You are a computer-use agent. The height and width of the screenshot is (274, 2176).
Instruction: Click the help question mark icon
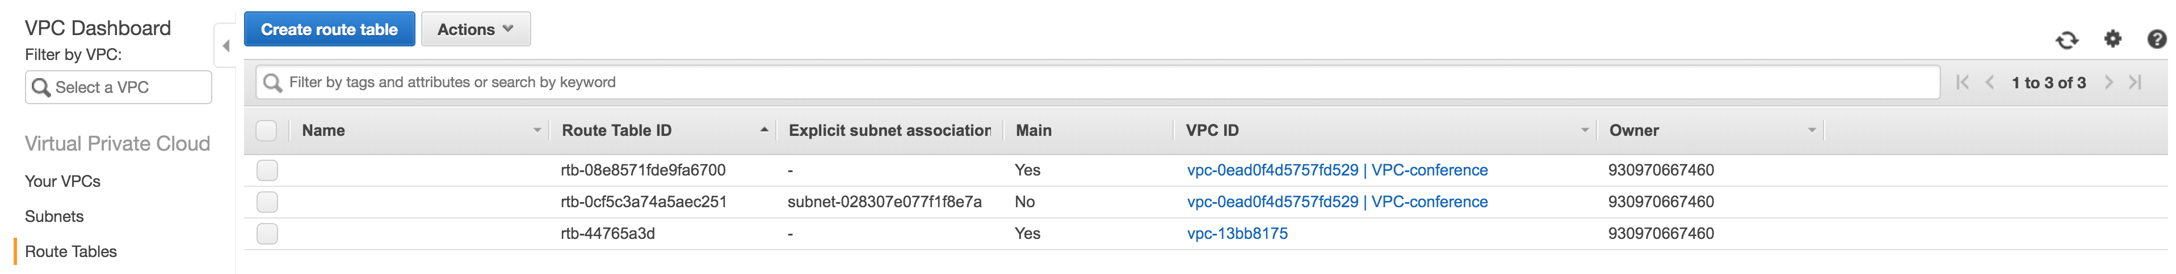coord(2157,39)
